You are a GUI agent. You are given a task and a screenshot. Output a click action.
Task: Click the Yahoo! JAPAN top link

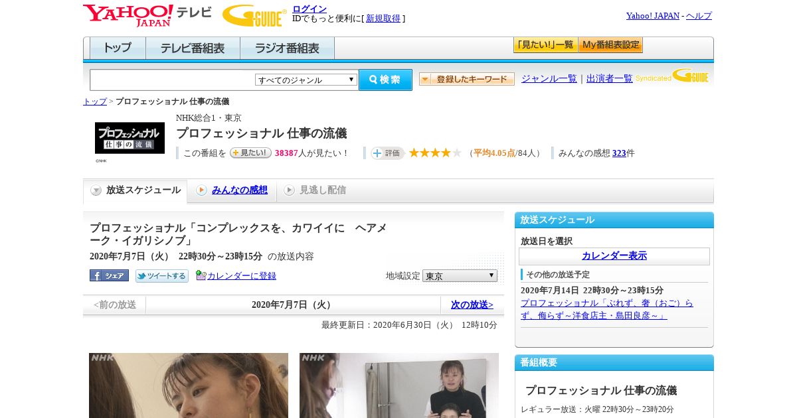pos(653,16)
